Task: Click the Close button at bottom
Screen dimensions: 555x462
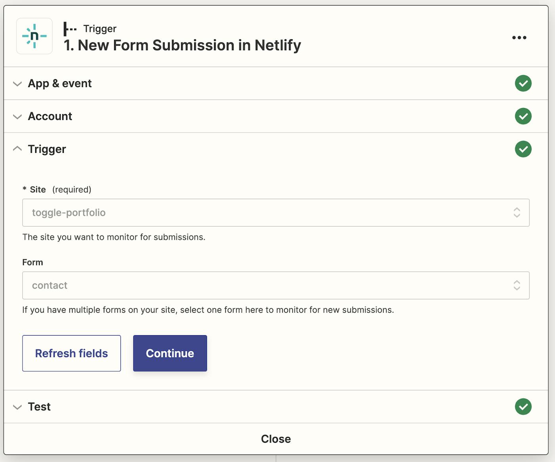Action: (x=276, y=439)
